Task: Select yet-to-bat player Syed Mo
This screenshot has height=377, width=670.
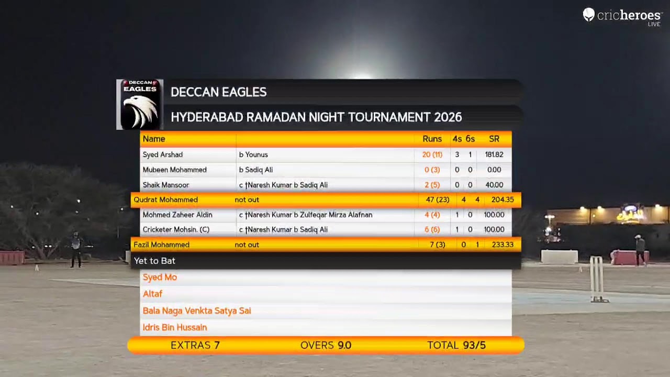Action: tap(160, 278)
